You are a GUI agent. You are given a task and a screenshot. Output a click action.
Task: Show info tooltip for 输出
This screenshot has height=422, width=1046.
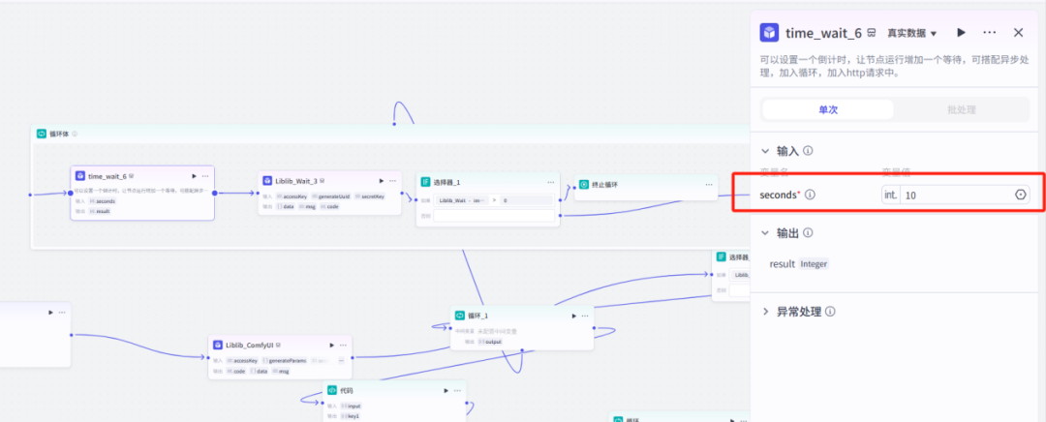pos(808,233)
